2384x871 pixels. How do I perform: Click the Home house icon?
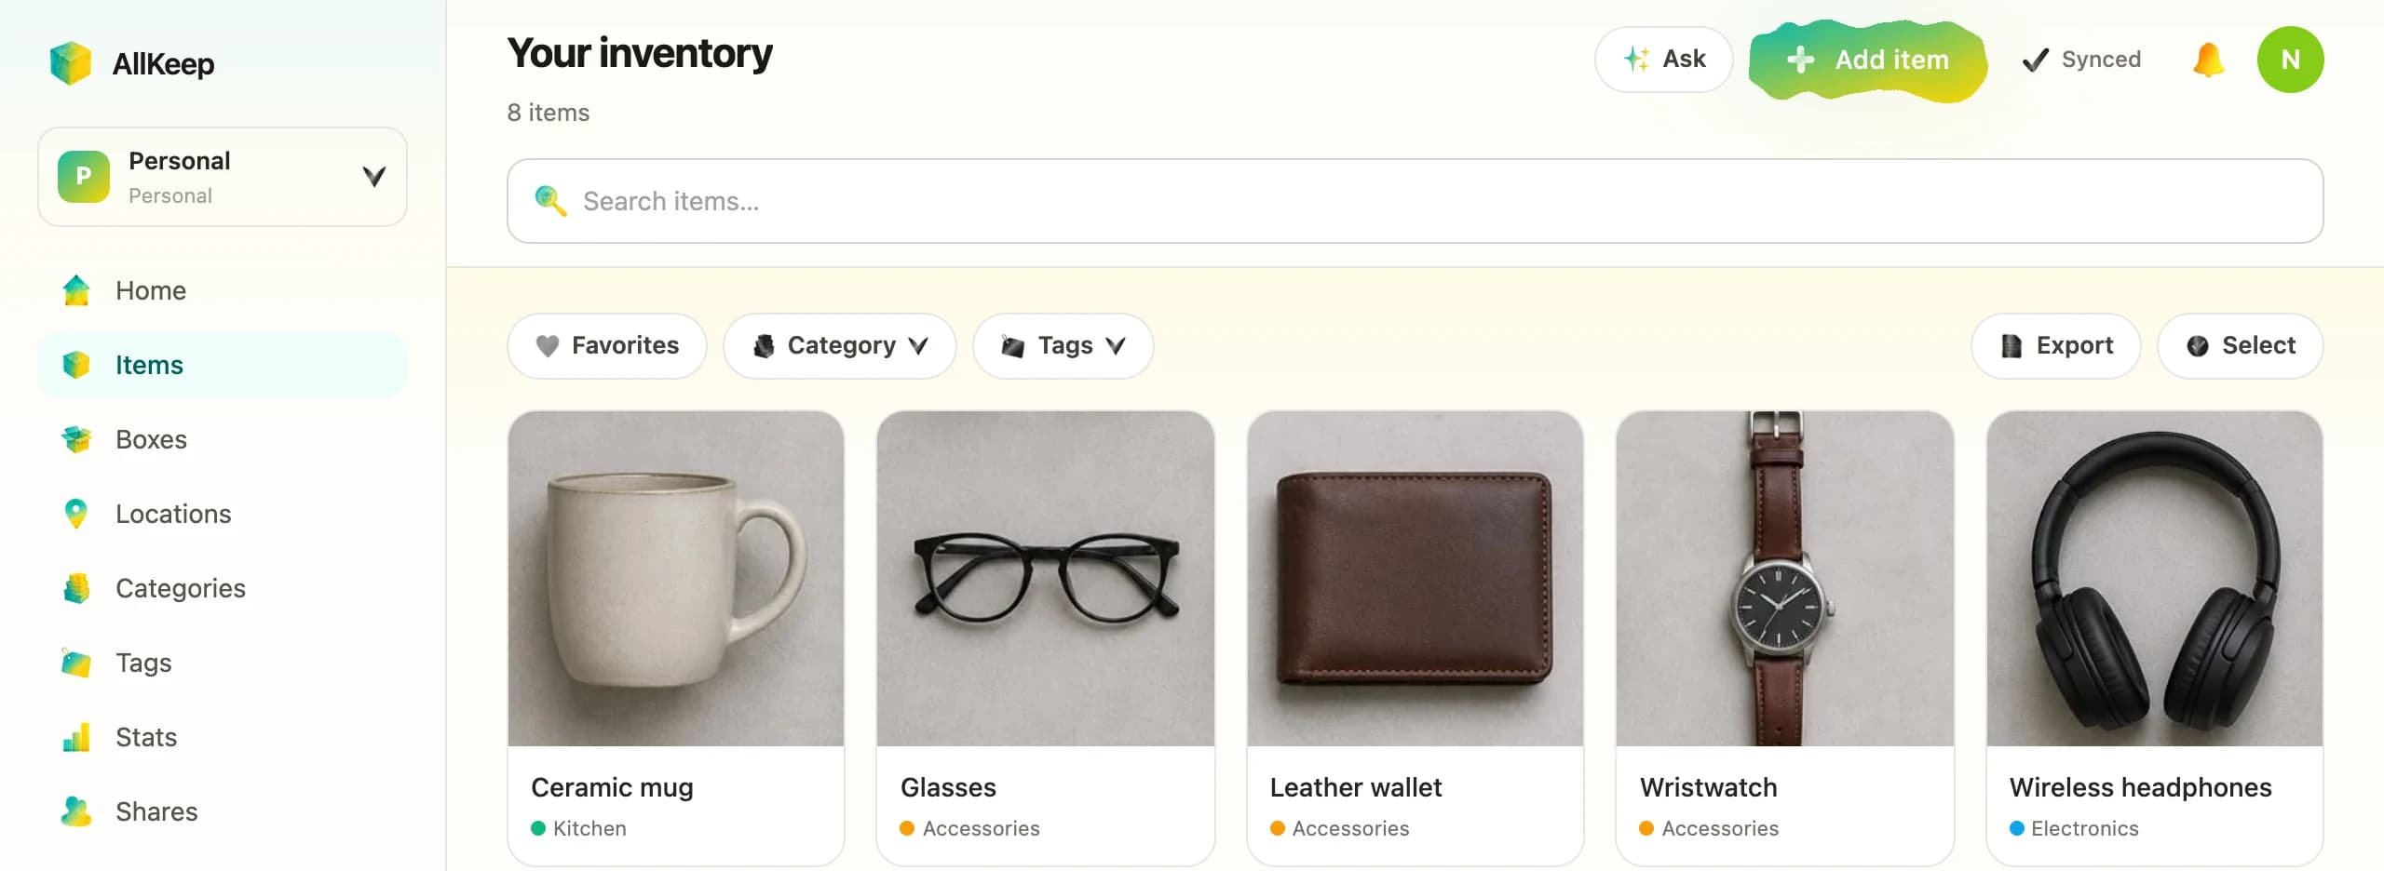(76, 290)
